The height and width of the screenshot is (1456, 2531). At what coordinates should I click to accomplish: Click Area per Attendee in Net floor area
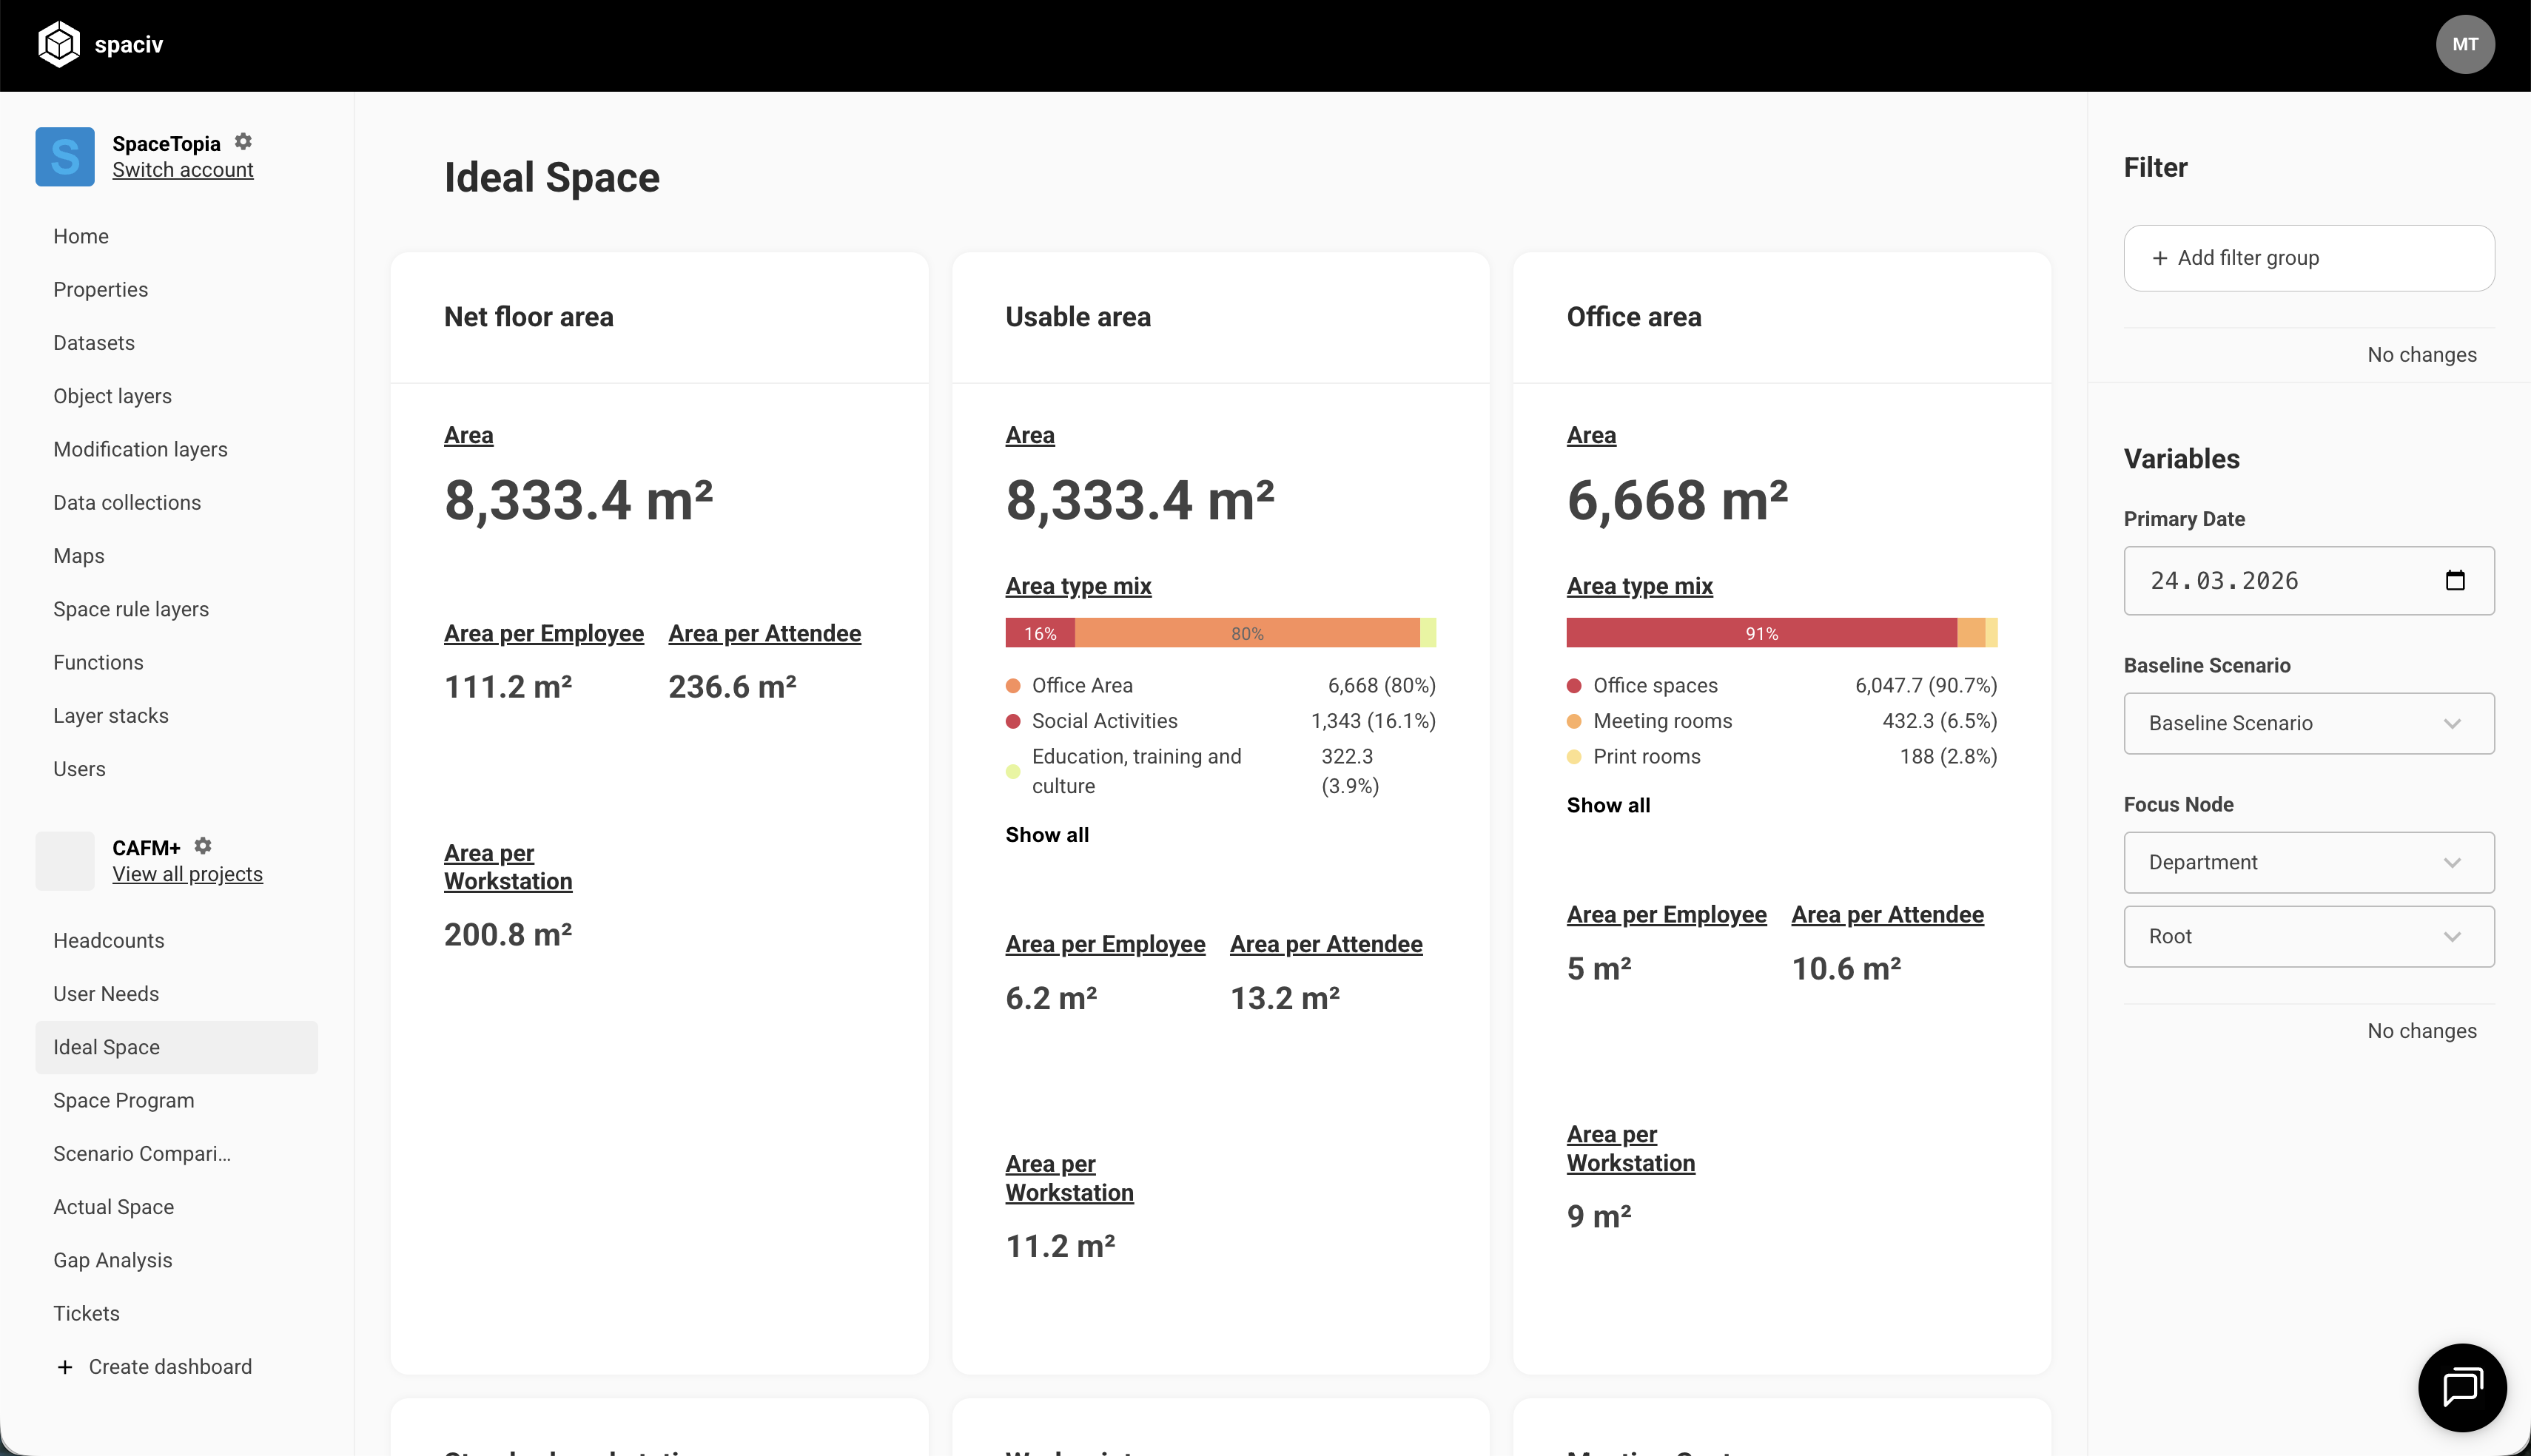pos(764,633)
